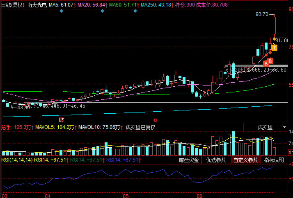Image resolution: width=293 pixels, height=198 pixels.
Task: Click the blue diamond marker below MA60 value
Action: tap(135, 11)
